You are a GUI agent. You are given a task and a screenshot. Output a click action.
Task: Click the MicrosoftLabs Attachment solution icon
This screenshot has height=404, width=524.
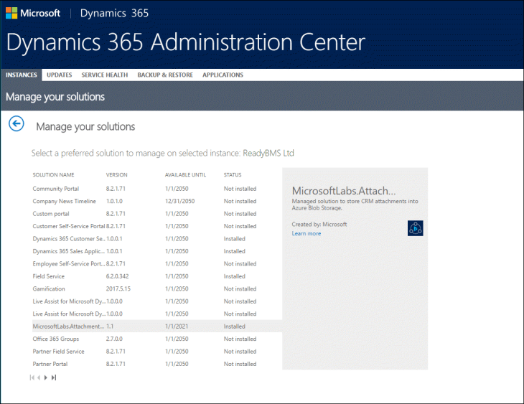pyautogui.click(x=415, y=228)
